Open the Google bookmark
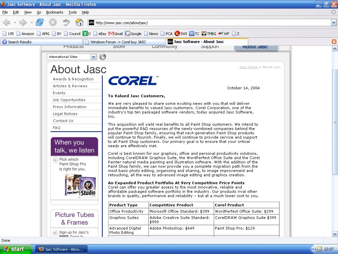This screenshot has height=254, width=338. tap(133, 34)
